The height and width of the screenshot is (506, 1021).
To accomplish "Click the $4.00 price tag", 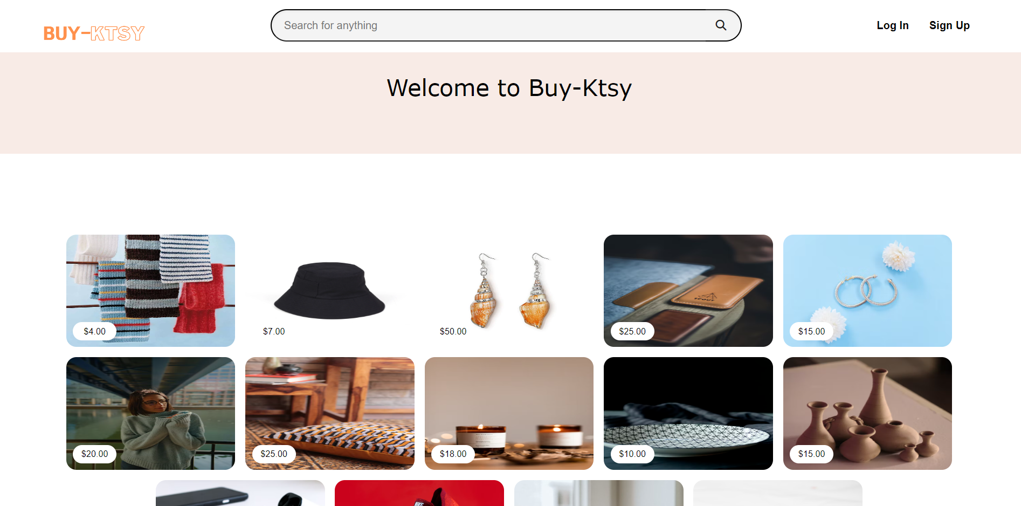I will pyautogui.click(x=95, y=331).
